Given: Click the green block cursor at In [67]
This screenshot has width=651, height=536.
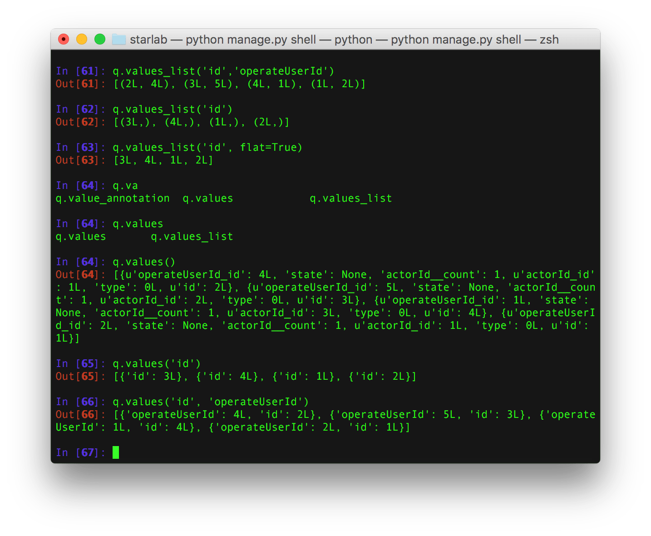Looking at the screenshot, I should pyautogui.click(x=115, y=452).
